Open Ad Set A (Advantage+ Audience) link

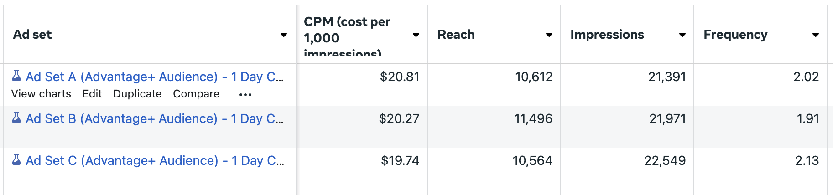[155, 77]
